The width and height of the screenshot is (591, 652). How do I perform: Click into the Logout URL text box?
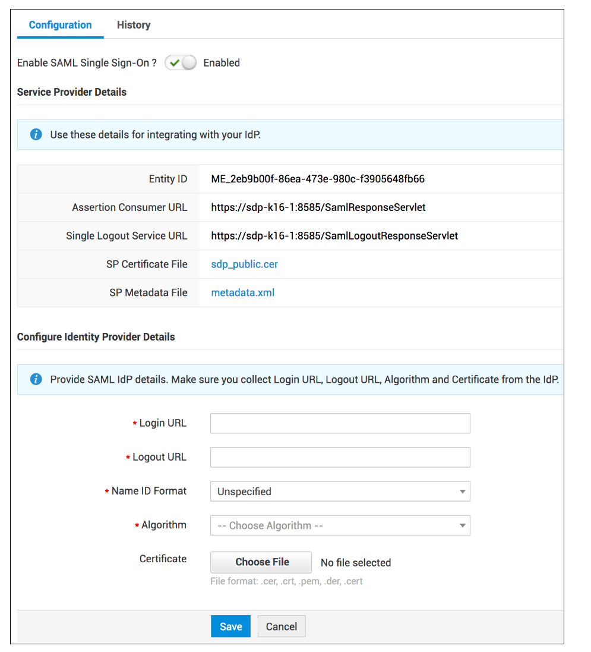click(x=340, y=458)
